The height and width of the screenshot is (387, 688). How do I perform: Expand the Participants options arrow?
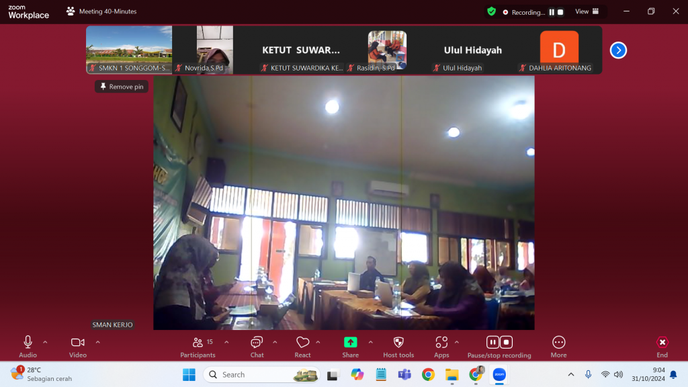226,342
